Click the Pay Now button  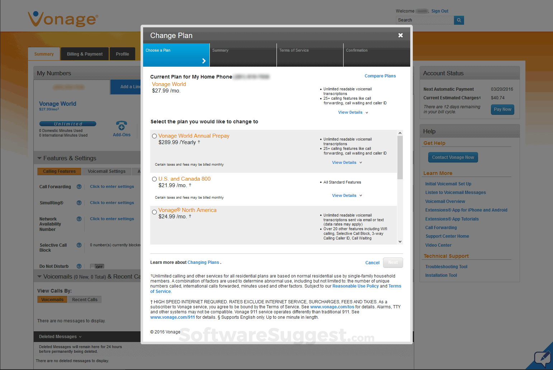[x=502, y=109]
